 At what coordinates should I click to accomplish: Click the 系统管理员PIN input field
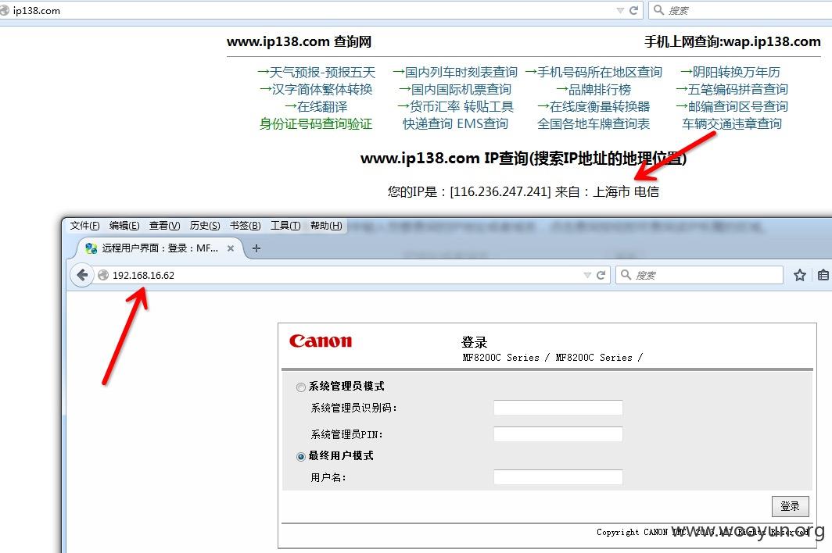(558, 434)
